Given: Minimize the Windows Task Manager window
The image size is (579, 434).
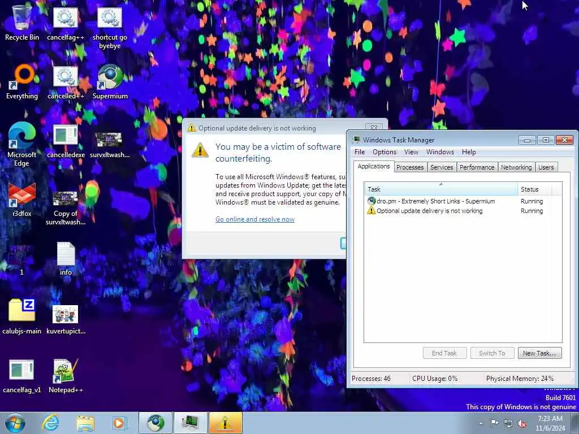Looking at the screenshot, I should click(527, 140).
